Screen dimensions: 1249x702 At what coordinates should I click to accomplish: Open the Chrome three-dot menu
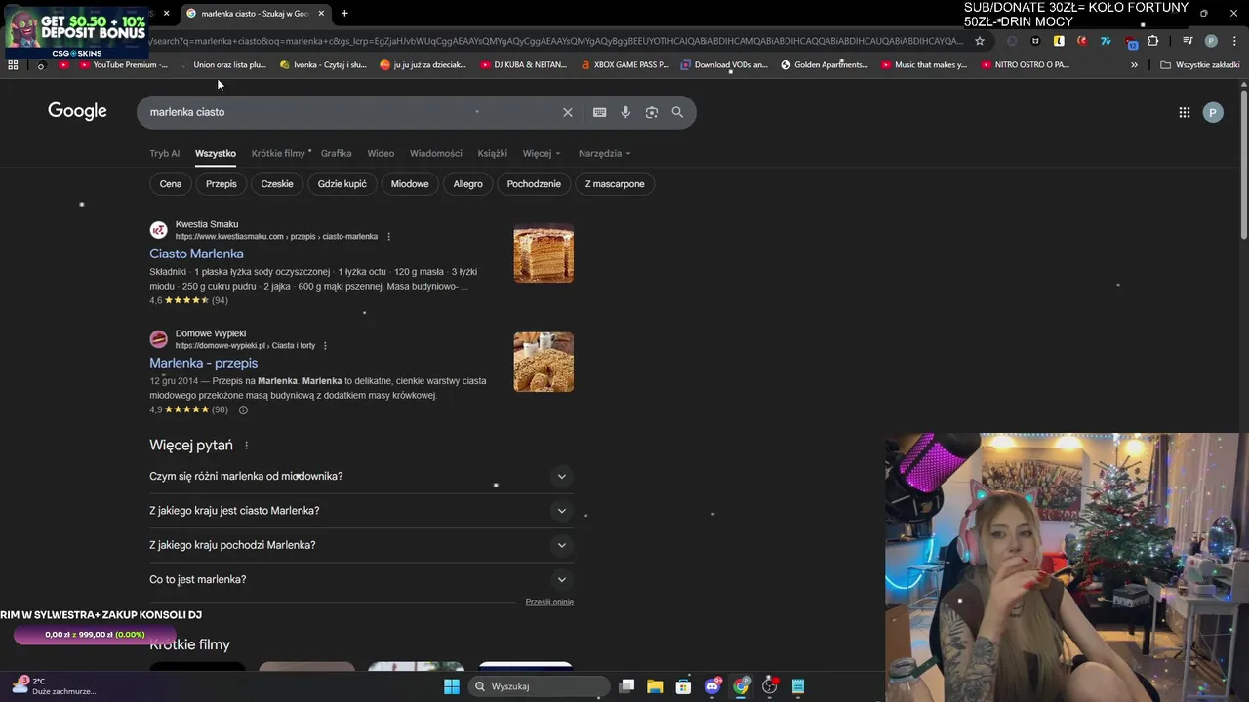tap(1233, 41)
